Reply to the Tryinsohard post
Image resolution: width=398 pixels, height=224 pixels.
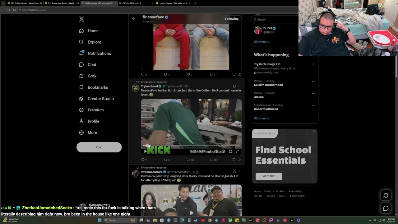143,160
